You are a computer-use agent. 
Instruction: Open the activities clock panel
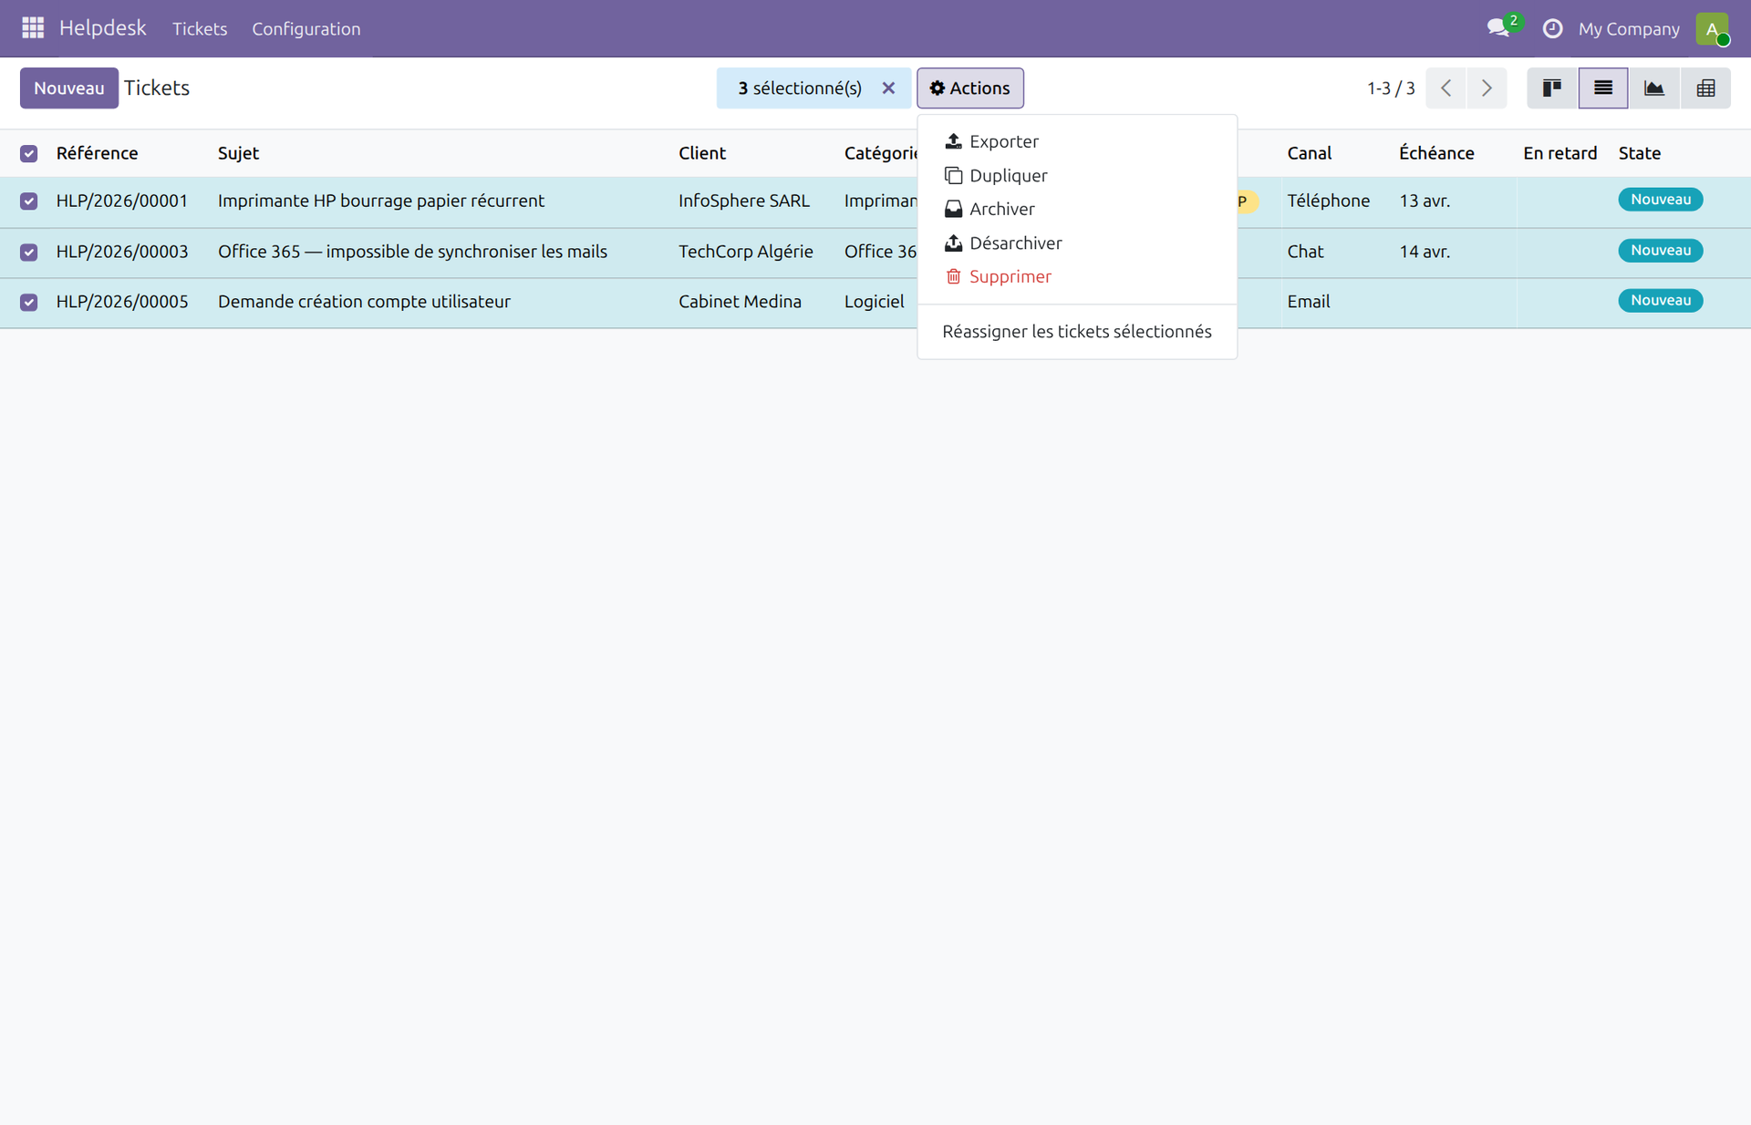pos(1552,28)
